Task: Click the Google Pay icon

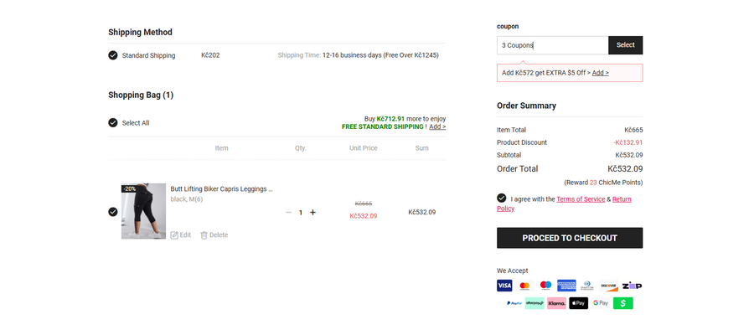Action: click(600, 303)
